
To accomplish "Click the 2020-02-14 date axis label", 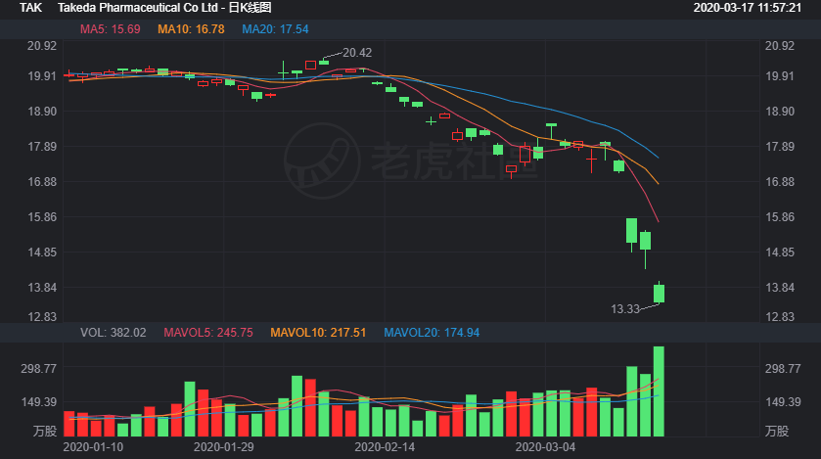I will [x=385, y=447].
